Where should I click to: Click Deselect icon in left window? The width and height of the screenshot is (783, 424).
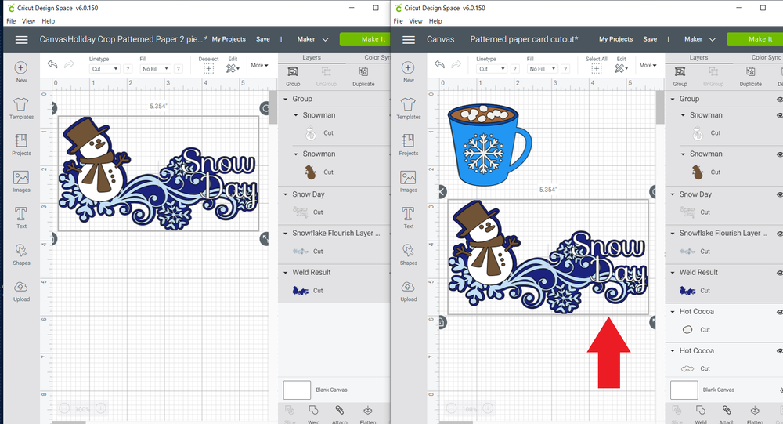point(209,68)
